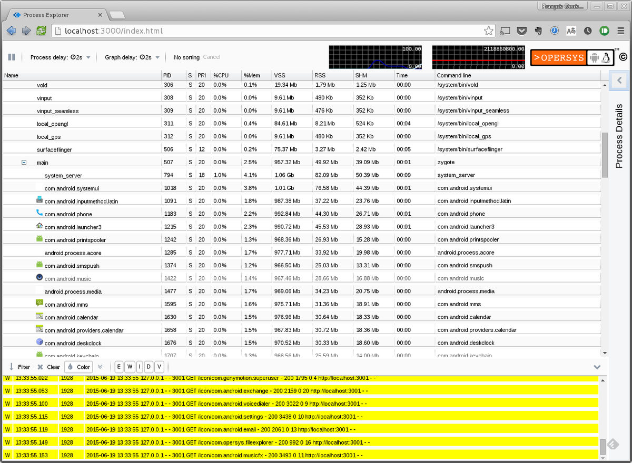Open a new browser tab
The width and height of the screenshot is (632, 463).
point(117,15)
